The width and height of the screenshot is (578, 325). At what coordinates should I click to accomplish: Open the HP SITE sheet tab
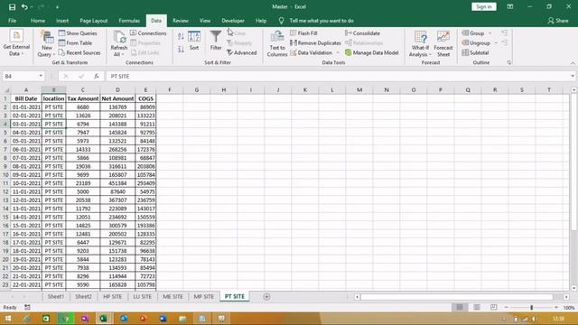112,297
